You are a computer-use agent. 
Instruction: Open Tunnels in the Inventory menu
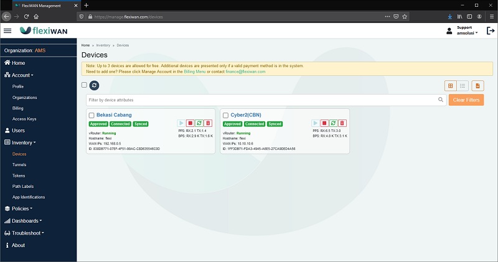(x=19, y=164)
